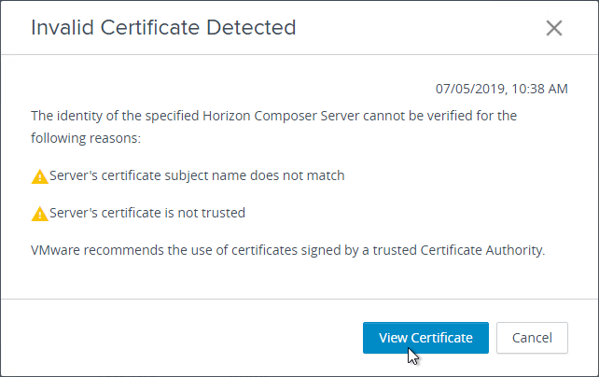Click the 07/05/2019 date in the timestamp
The height and width of the screenshot is (377, 599).
tap(470, 90)
